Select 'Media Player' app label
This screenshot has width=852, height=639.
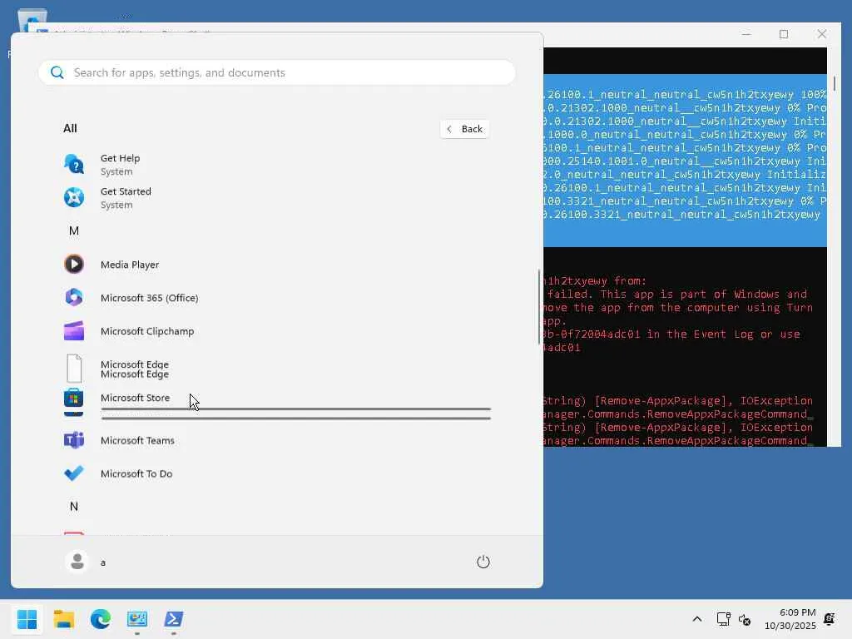point(130,265)
